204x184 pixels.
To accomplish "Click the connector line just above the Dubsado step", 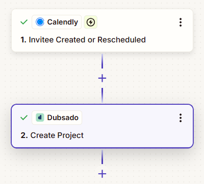I will pos(102,96).
